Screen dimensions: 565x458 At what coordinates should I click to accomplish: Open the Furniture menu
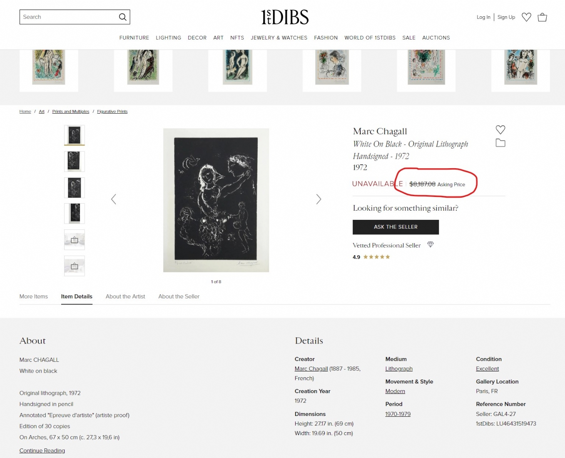coord(134,37)
